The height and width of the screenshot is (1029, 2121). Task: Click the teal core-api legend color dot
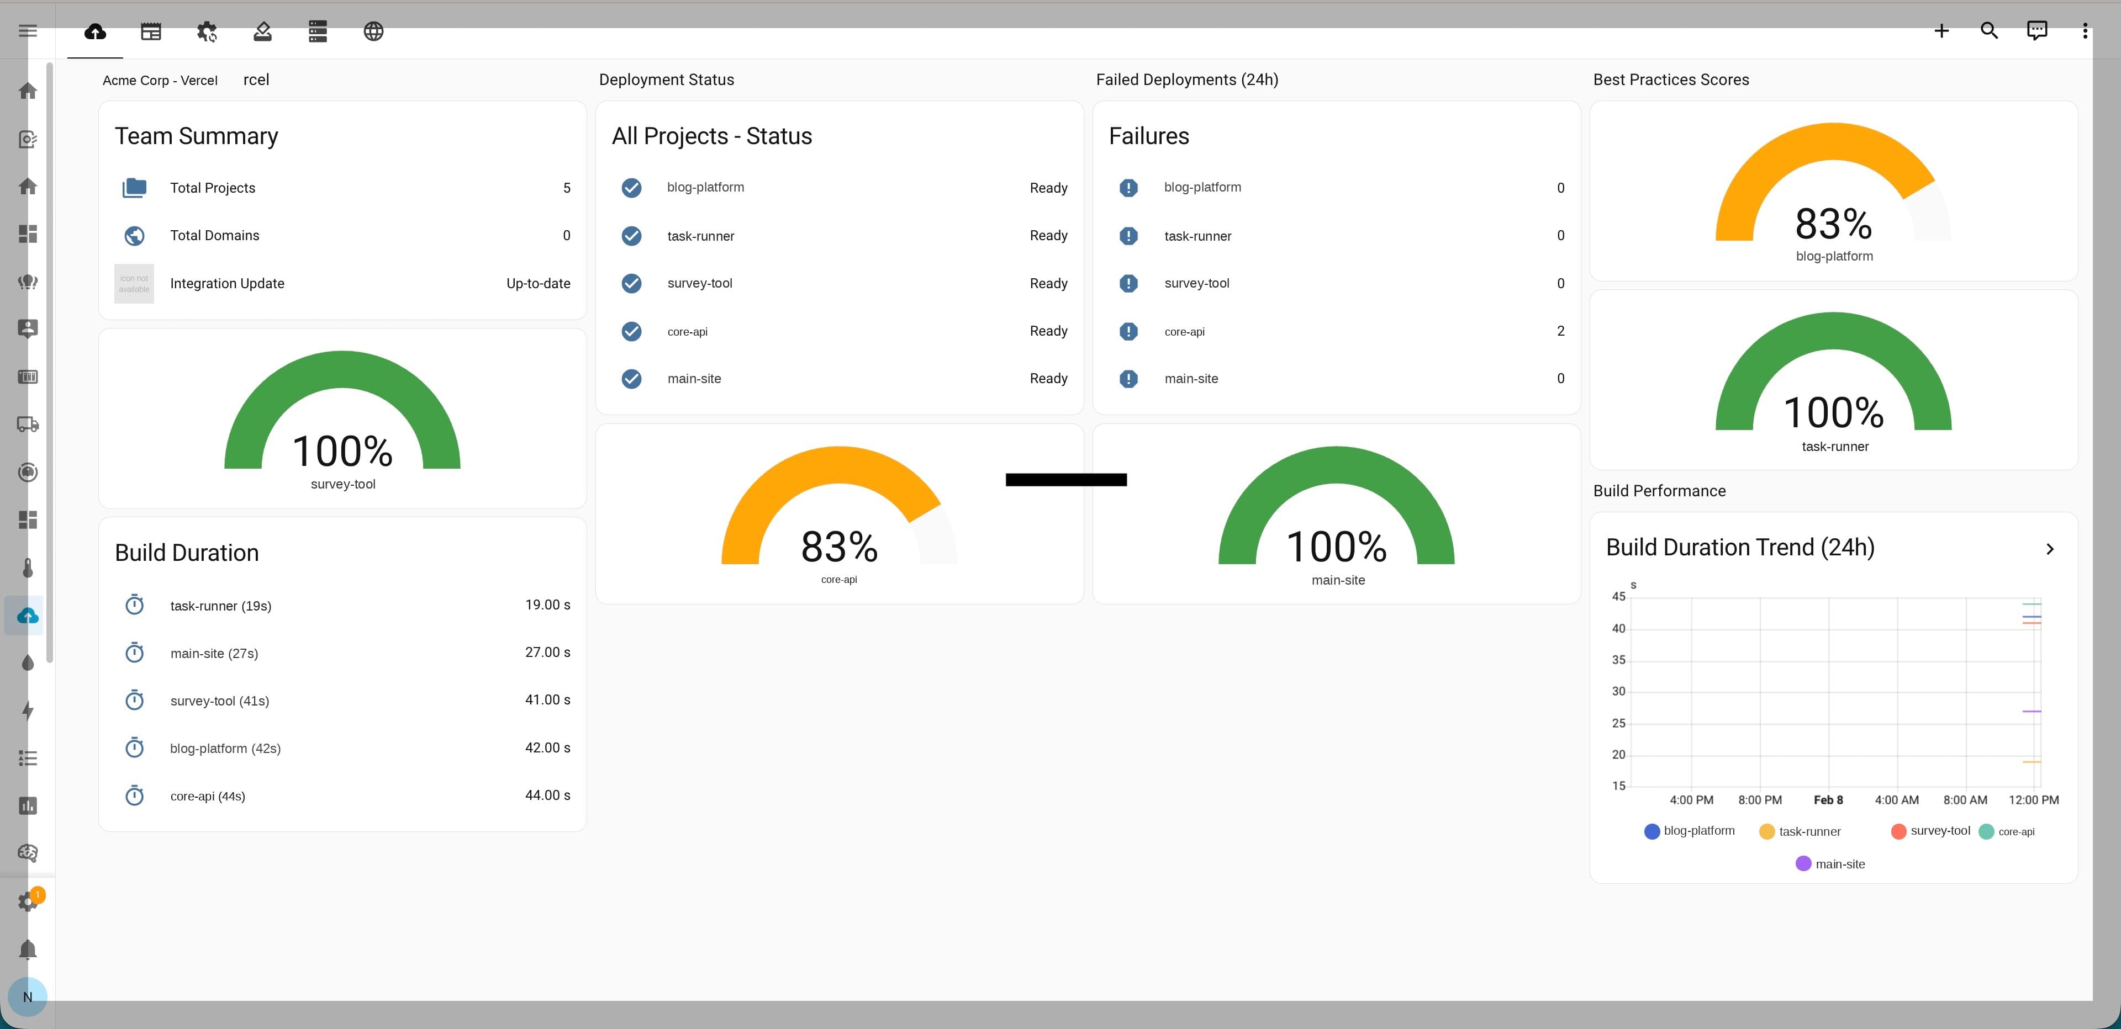pos(1987,831)
